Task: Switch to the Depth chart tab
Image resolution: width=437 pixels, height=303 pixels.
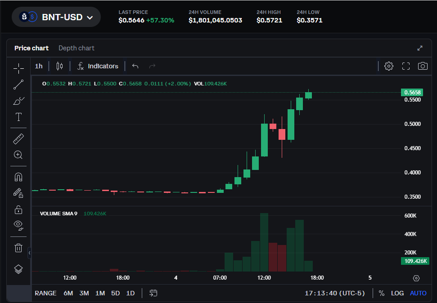Action: pos(77,48)
